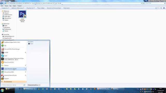Open Сервис menu
This screenshot has width=166, height=93.
point(15,6)
